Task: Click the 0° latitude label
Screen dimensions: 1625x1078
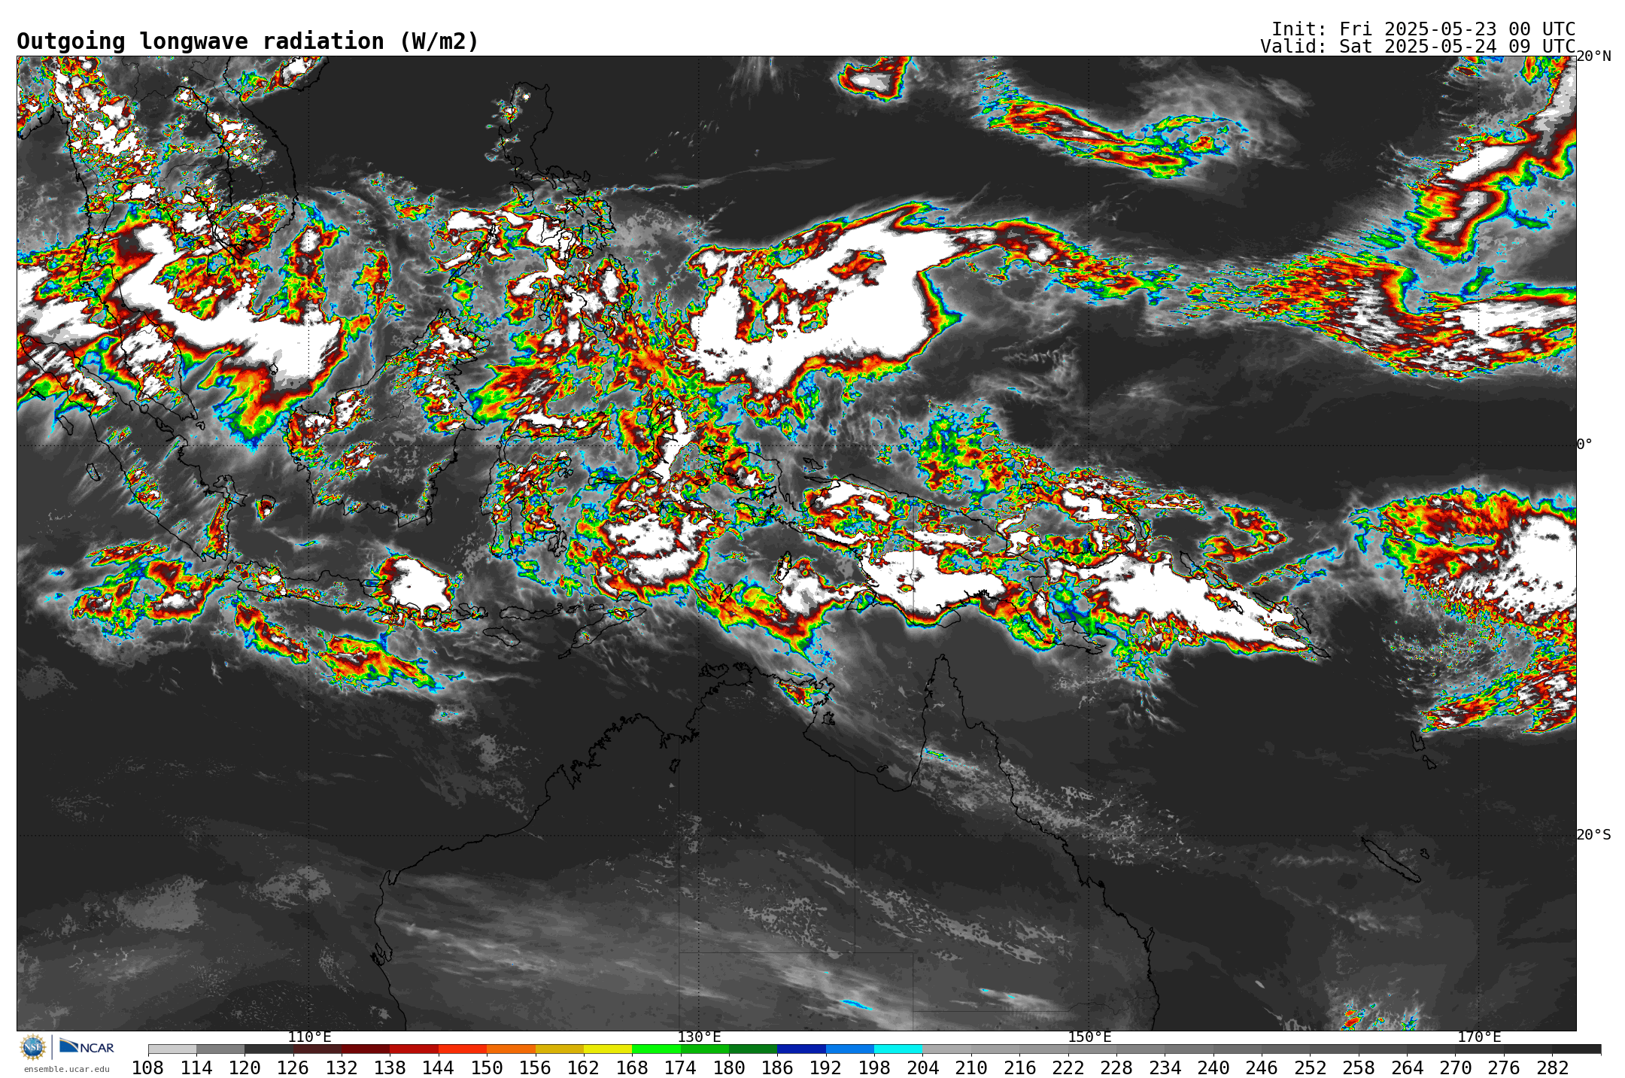Action: pos(1584,445)
